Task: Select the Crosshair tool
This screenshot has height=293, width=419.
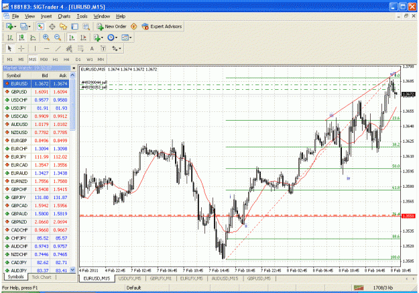Action: tap(21, 49)
